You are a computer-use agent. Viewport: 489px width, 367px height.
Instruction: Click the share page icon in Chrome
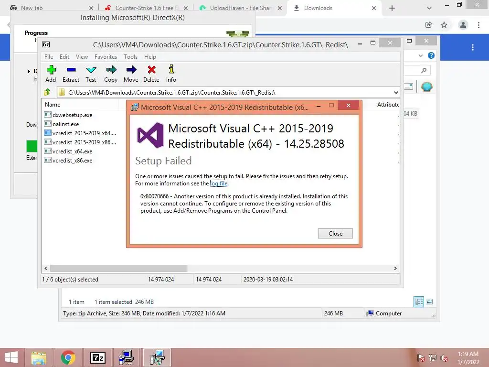429,25
